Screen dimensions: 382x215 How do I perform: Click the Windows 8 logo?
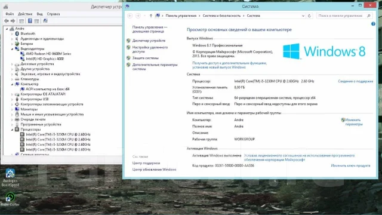click(324, 51)
